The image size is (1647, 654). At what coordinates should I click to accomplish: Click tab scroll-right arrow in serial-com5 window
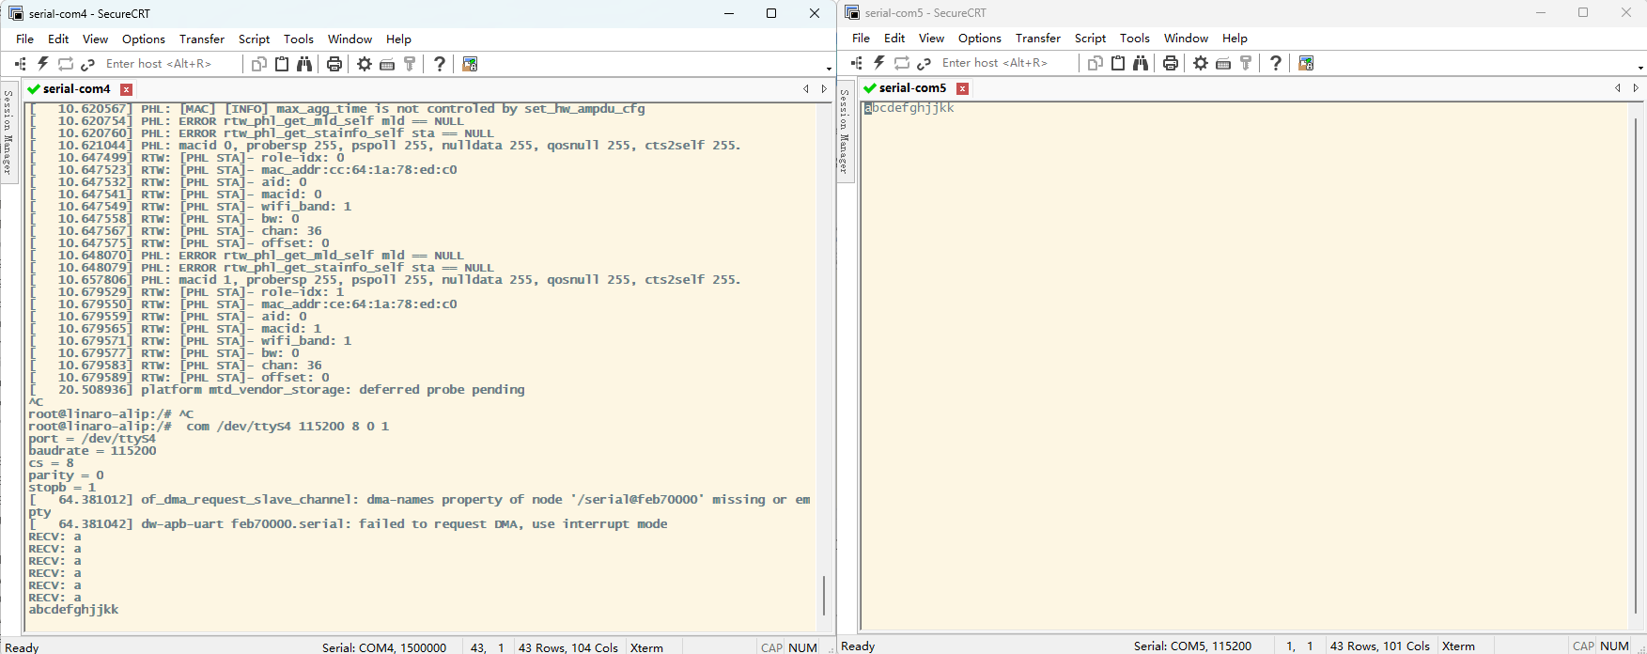click(1637, 88)
